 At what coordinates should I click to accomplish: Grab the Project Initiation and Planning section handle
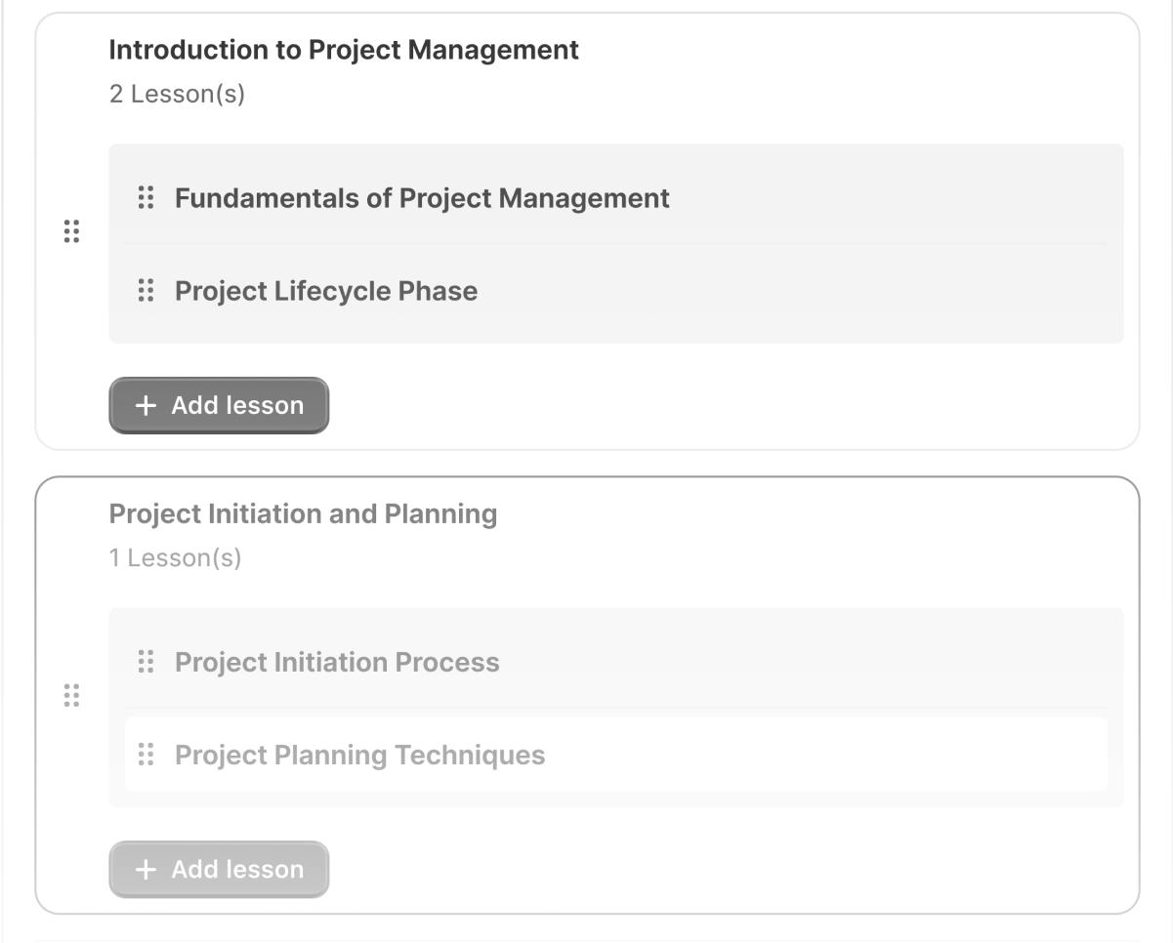pos(71,696)
